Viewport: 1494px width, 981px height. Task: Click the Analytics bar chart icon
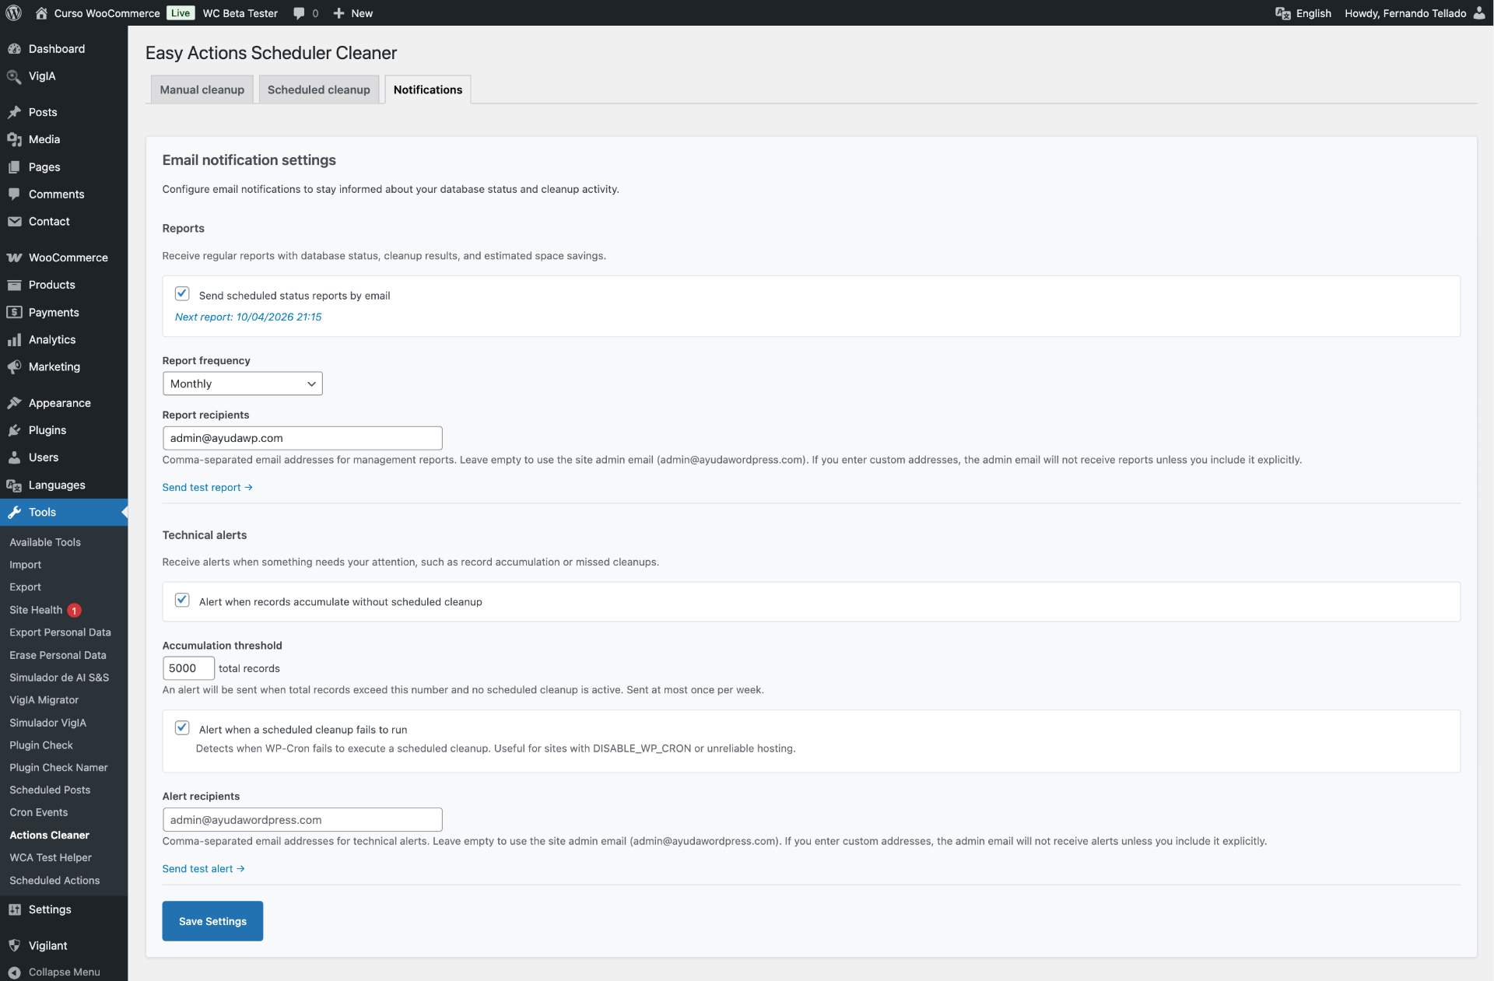[x=14, y=340]
